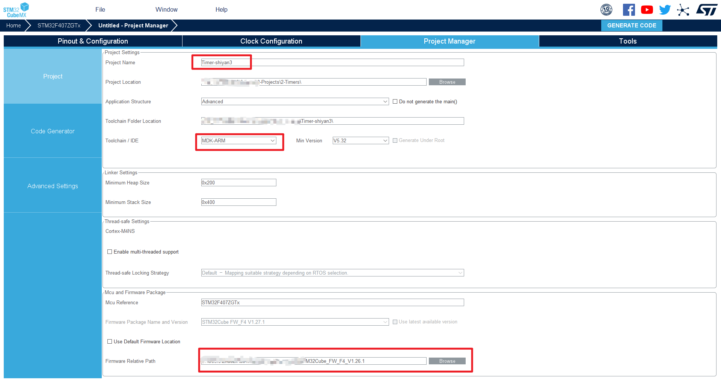This screenshot has height=382, width=721.
Task: Open the File menu
Action: 100,10
